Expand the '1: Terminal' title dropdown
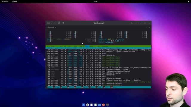This screenshot has height=107, width=191. coord(51,27)
